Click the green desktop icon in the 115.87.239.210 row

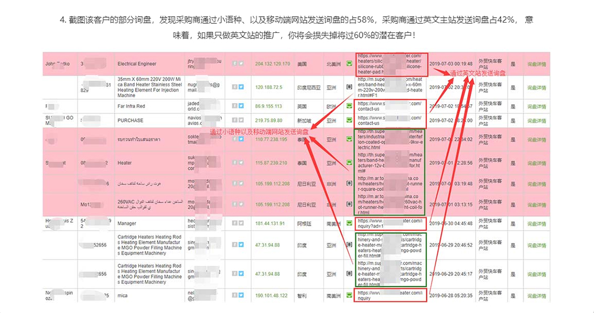349,163
